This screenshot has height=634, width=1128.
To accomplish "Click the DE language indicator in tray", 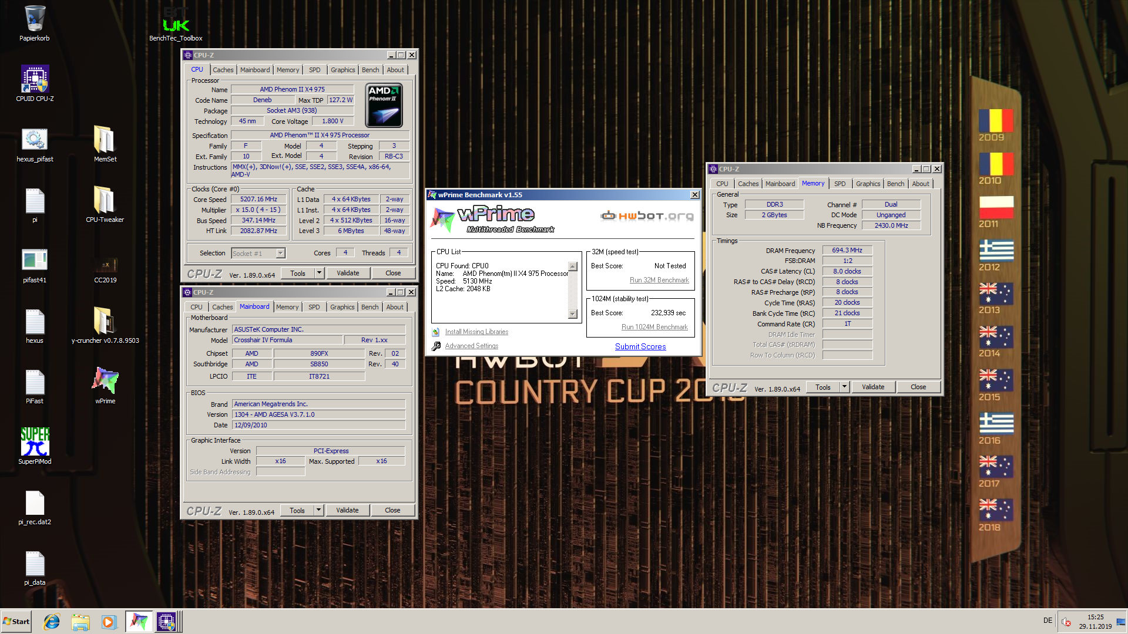I will tap(1048, 620).
